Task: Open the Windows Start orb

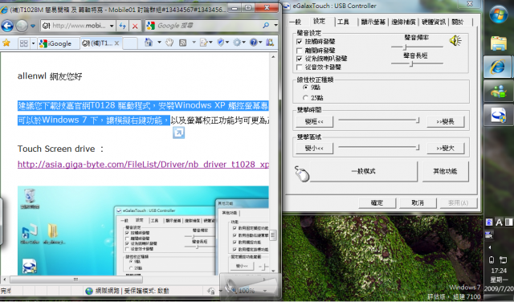Action: pyautogui.click(x=498, y=14)
